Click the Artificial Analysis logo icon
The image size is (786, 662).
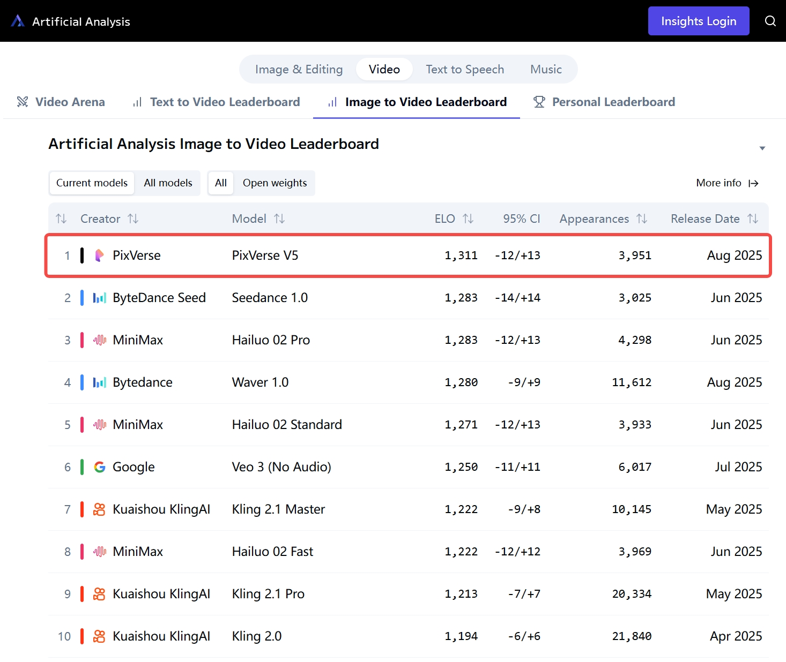point(18,21)
